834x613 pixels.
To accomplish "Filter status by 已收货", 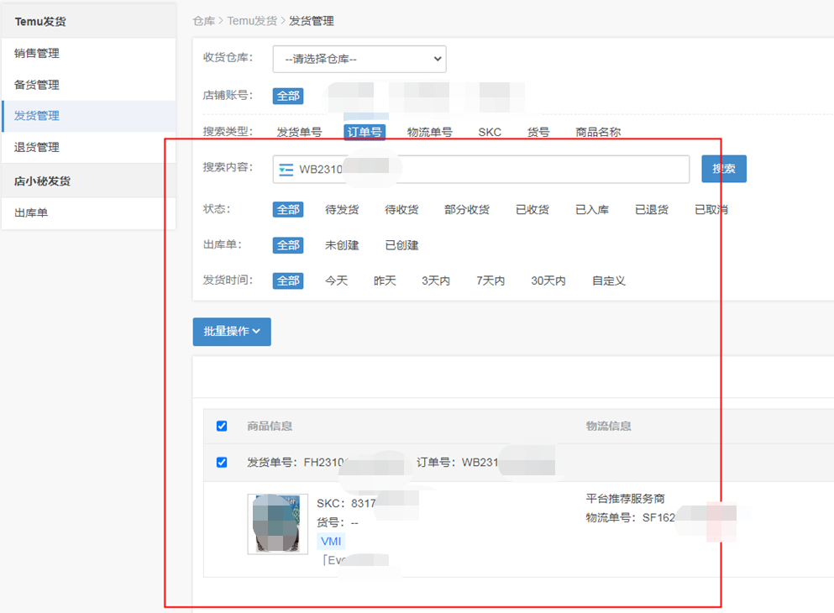I will pyautogui.click(x=532, y=210).
